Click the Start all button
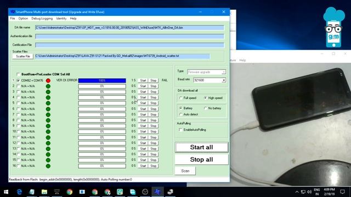Viewport: 351px width, 197px height. 201,147
